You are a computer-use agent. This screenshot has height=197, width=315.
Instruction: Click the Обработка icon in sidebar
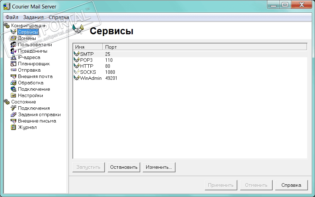click(13, 83)
